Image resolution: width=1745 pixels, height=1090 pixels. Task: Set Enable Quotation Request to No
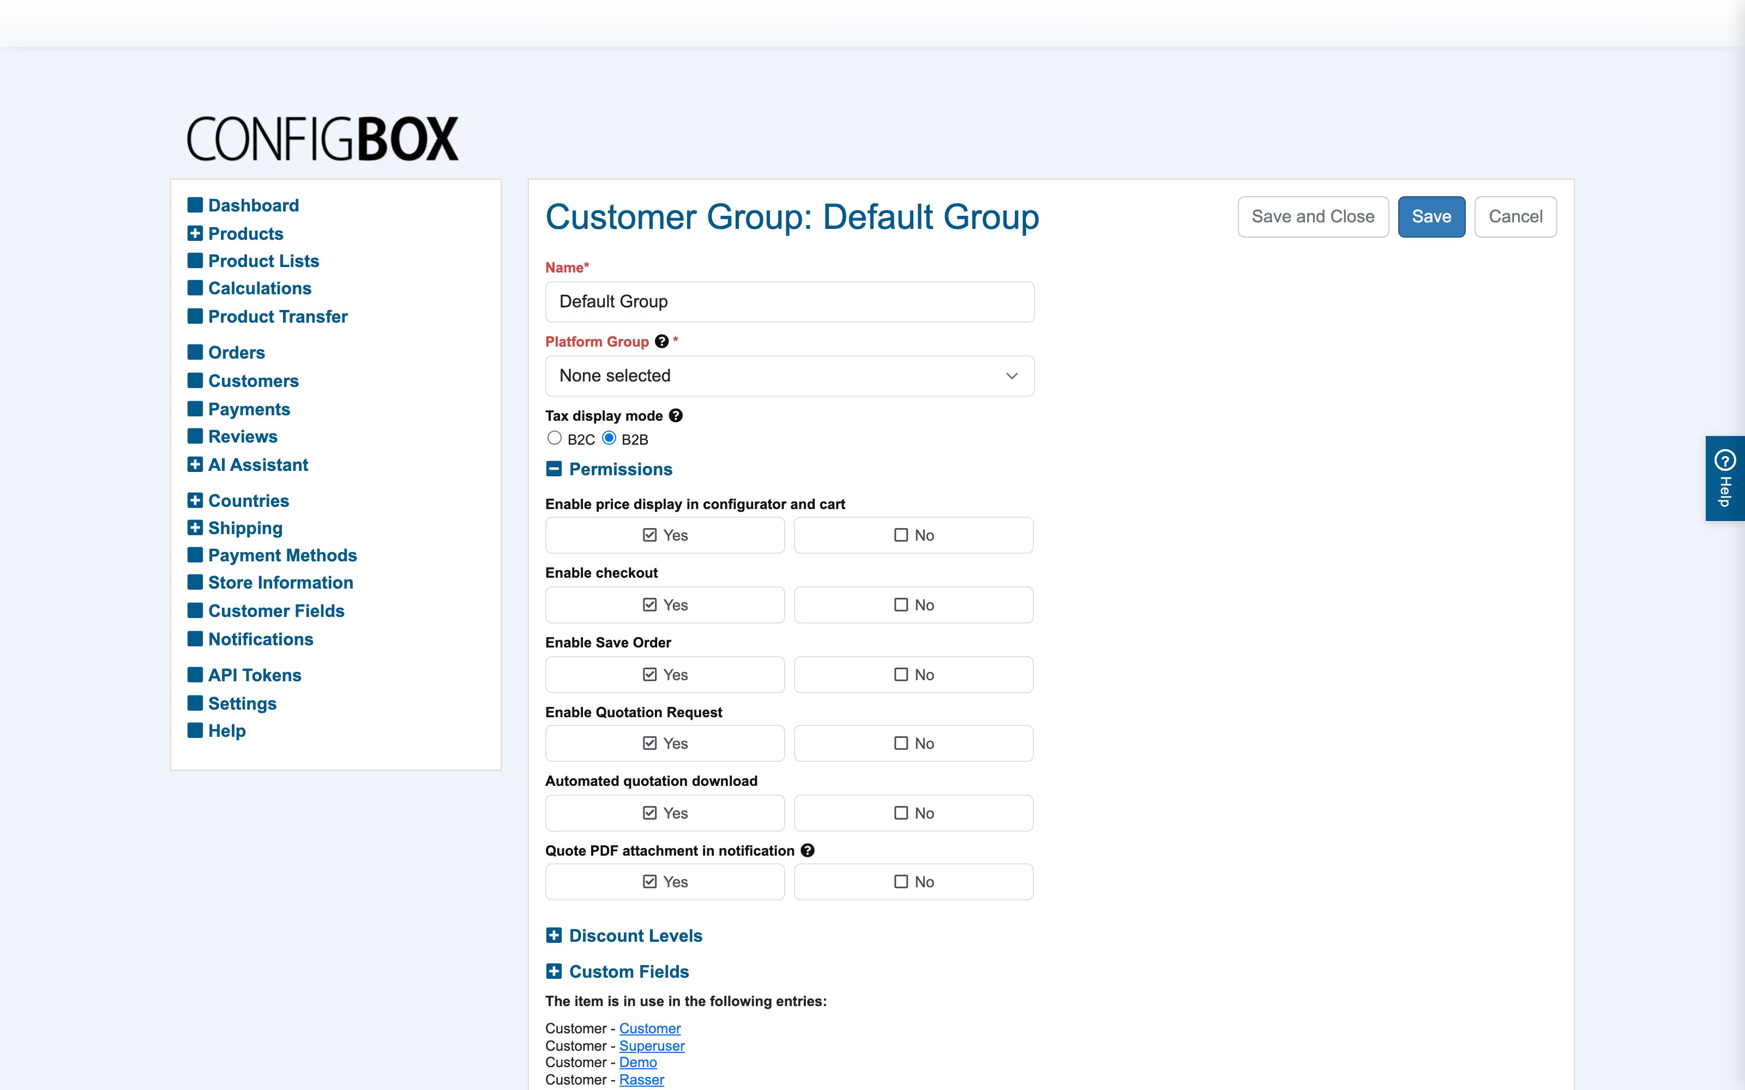point(913,743)
